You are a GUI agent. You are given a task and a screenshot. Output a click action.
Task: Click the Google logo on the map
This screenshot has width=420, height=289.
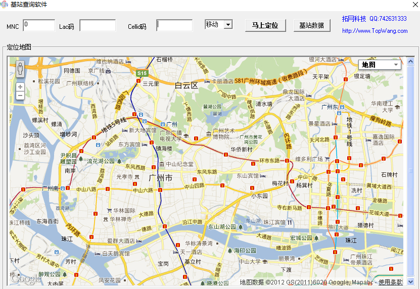point(26,278)
